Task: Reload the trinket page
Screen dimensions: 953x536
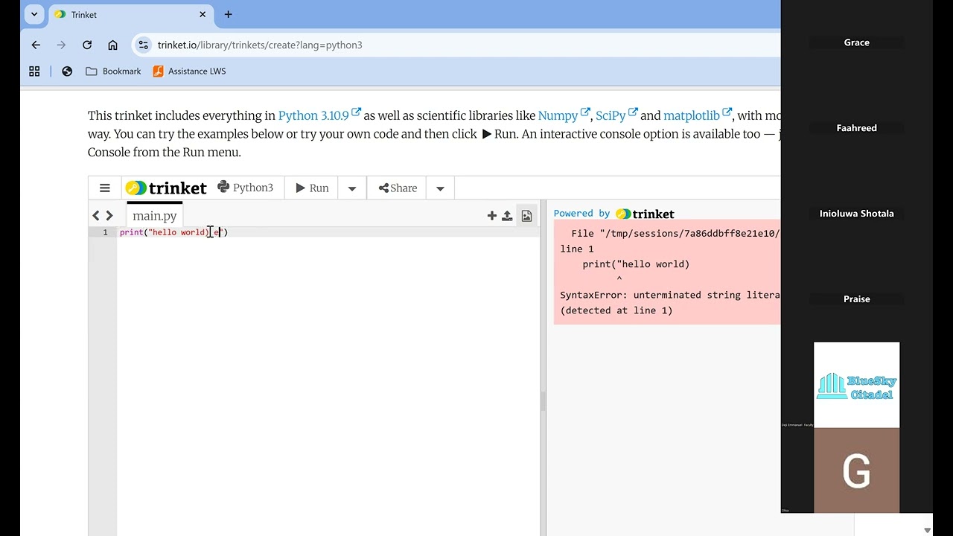Action: [87, 45]
